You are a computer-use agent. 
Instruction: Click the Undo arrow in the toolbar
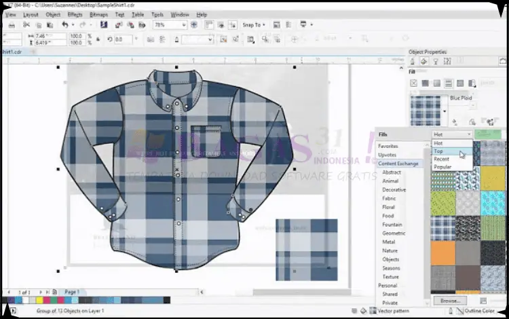pyautogui.click(x=64, y=25)
